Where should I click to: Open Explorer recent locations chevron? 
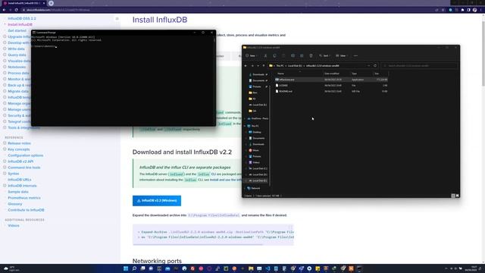coord(258,66)
